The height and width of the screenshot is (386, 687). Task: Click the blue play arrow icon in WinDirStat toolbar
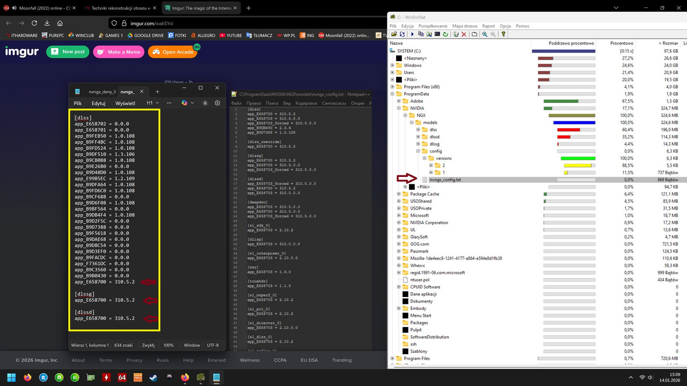412,34
